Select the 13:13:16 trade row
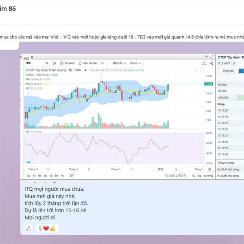 coord(230,117)
